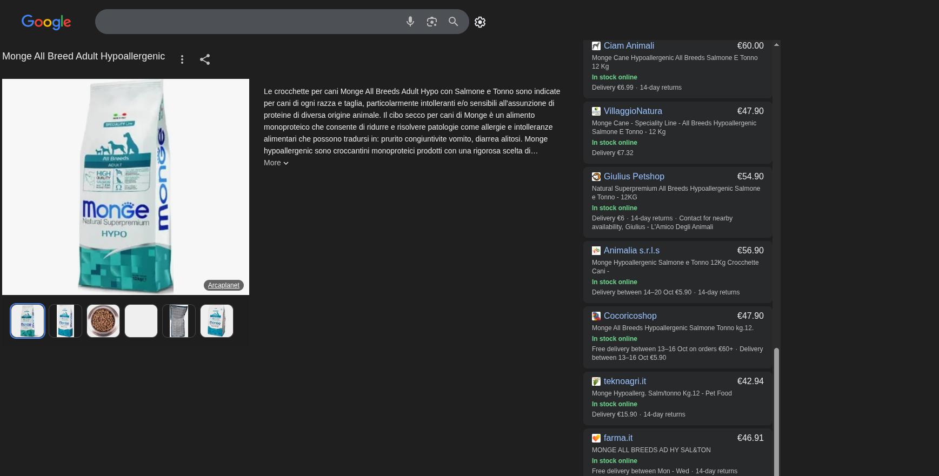Go to teknoagri.it listing
The image size is (939, 476).
(x=624, y=381)
